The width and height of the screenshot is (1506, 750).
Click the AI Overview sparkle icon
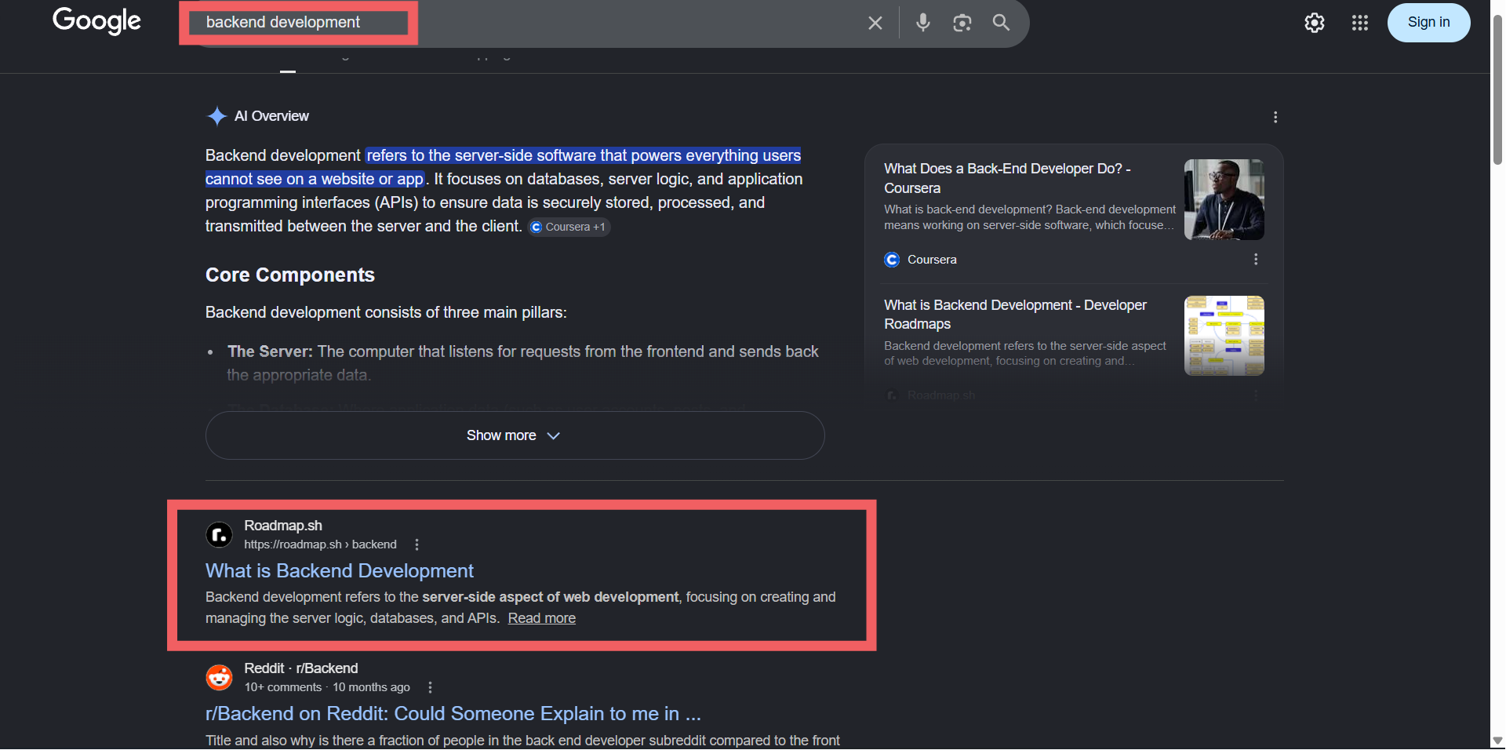(x=216, y=116)
